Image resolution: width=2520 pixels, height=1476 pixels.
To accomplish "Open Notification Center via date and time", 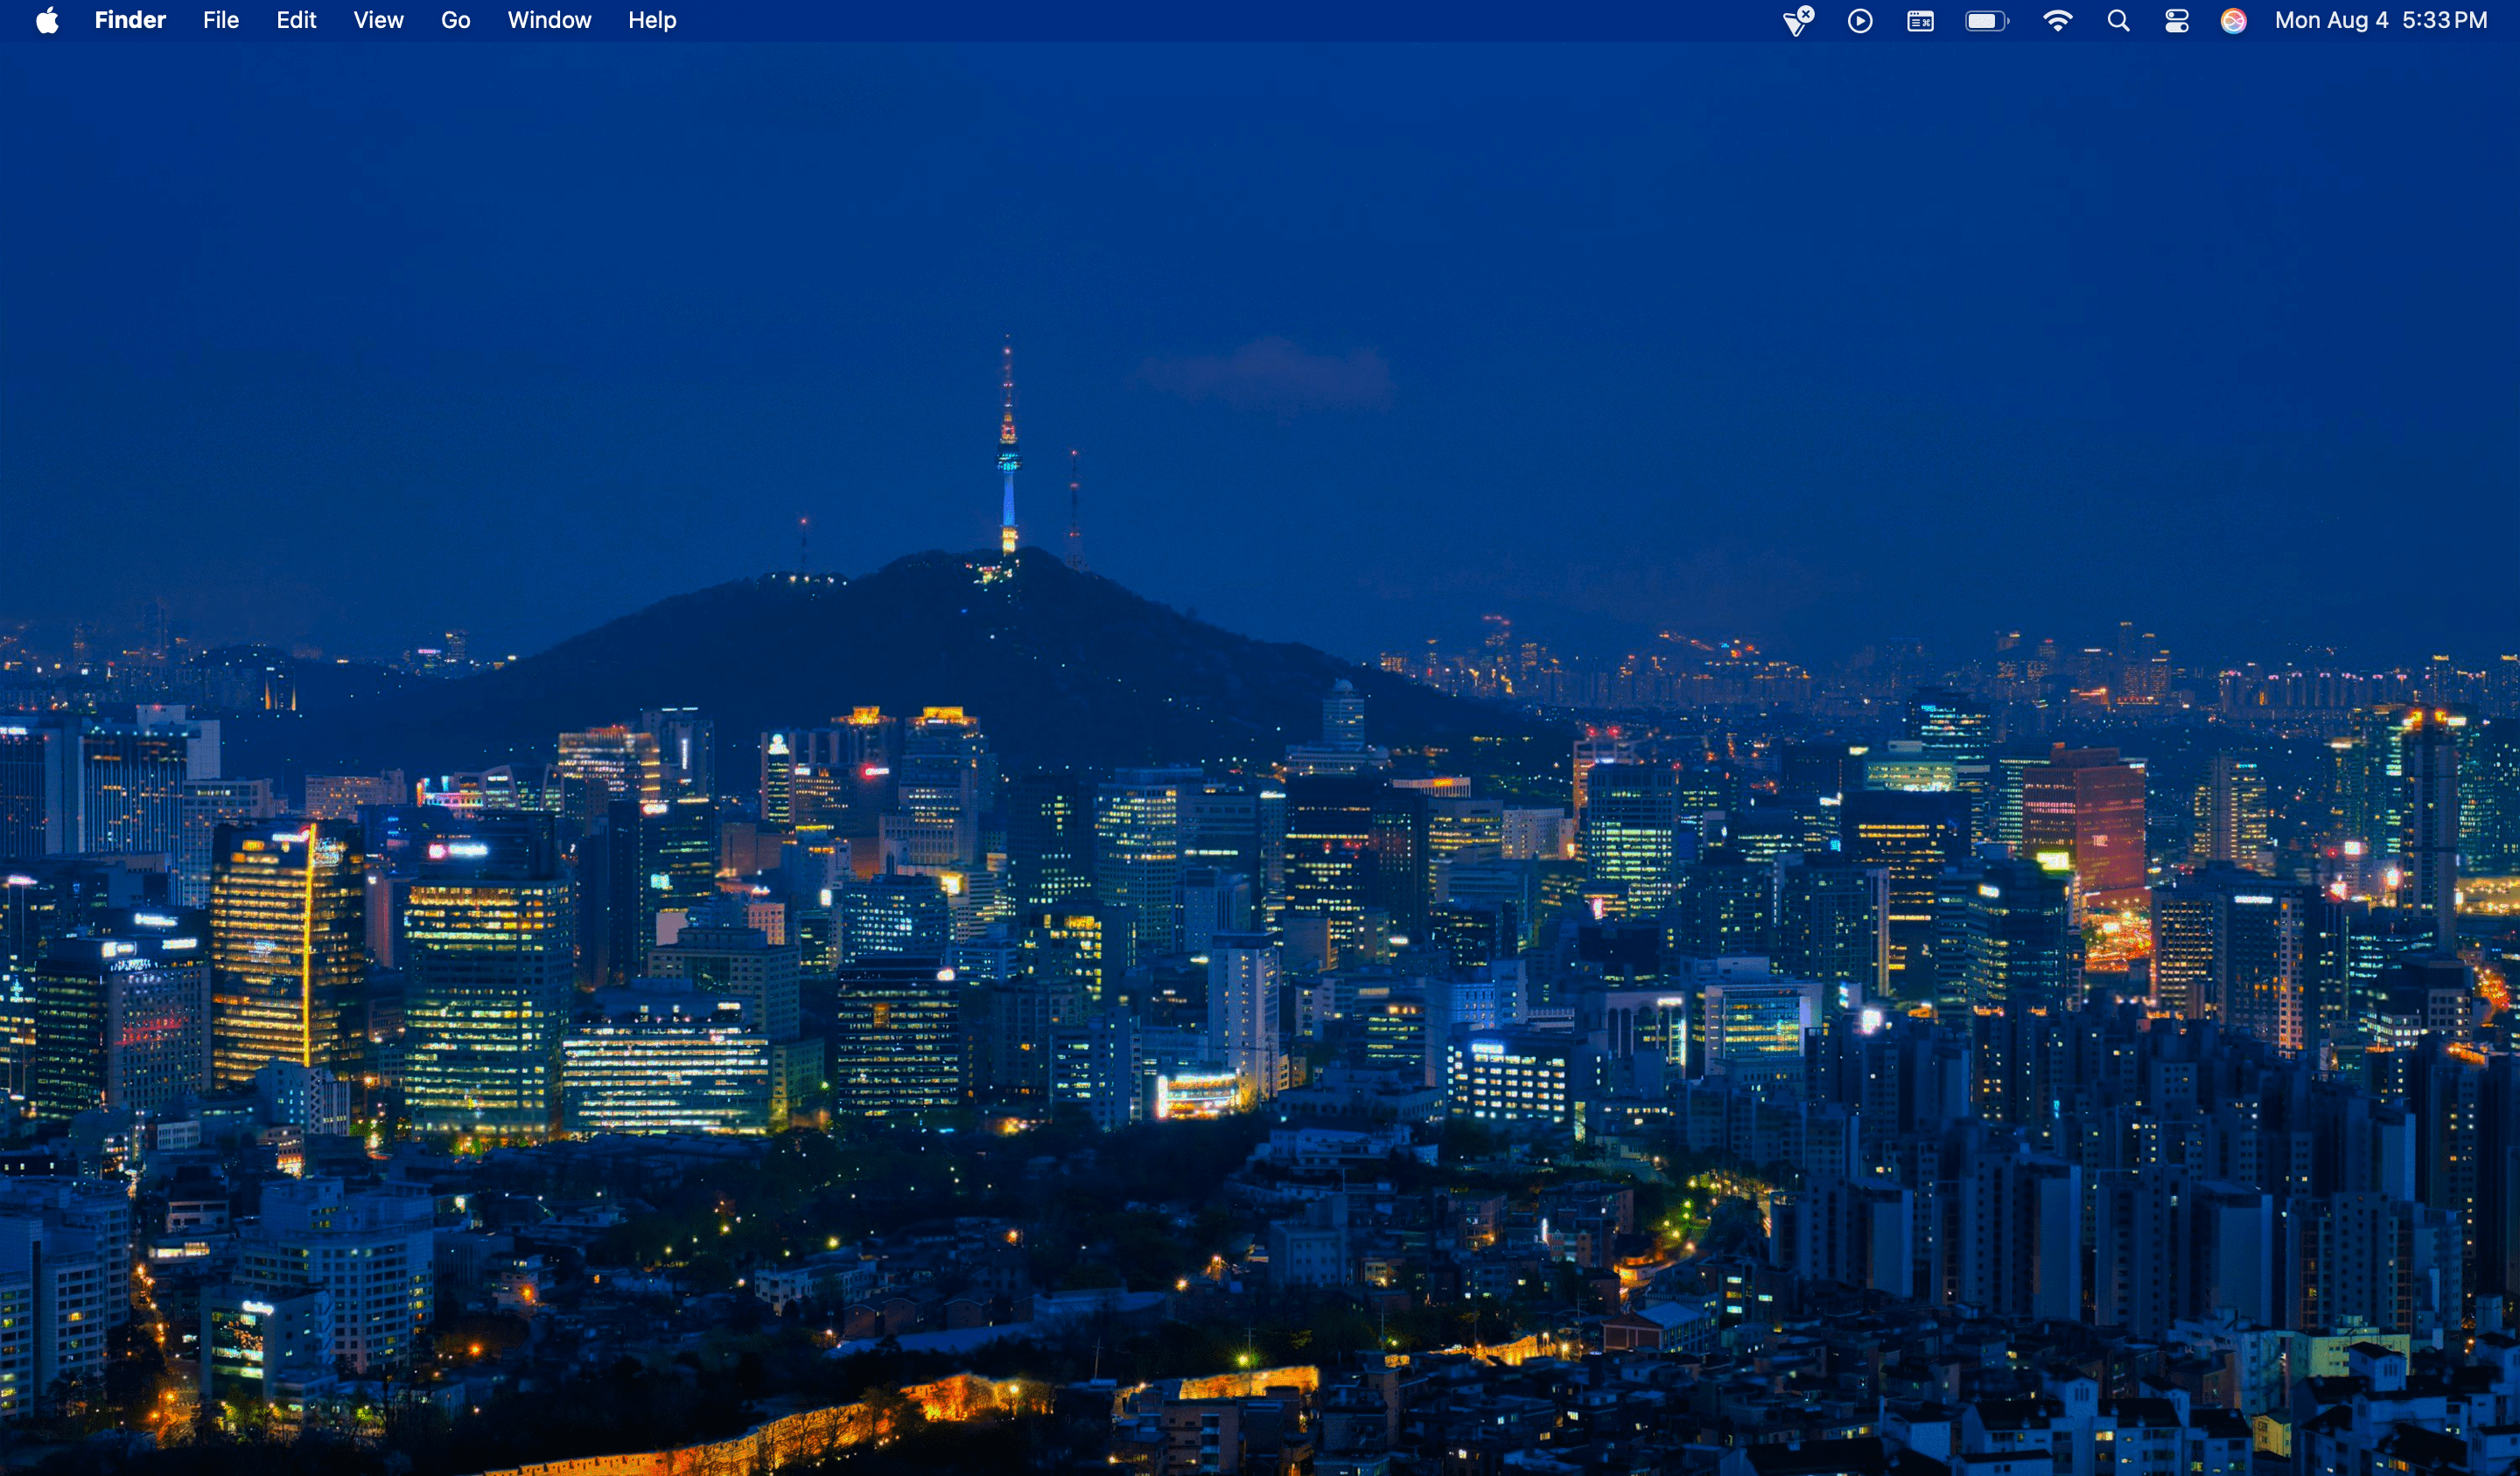I will click(2381, 20).
